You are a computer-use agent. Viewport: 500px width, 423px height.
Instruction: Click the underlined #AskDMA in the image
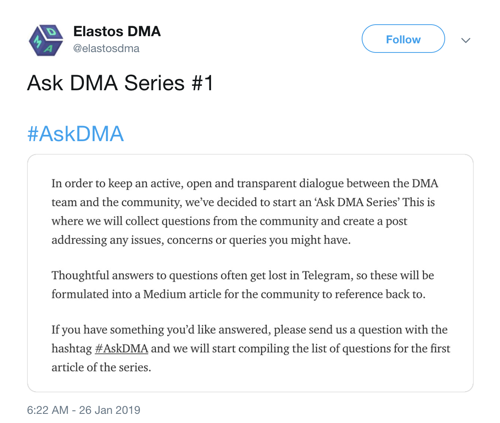(122, 349)
